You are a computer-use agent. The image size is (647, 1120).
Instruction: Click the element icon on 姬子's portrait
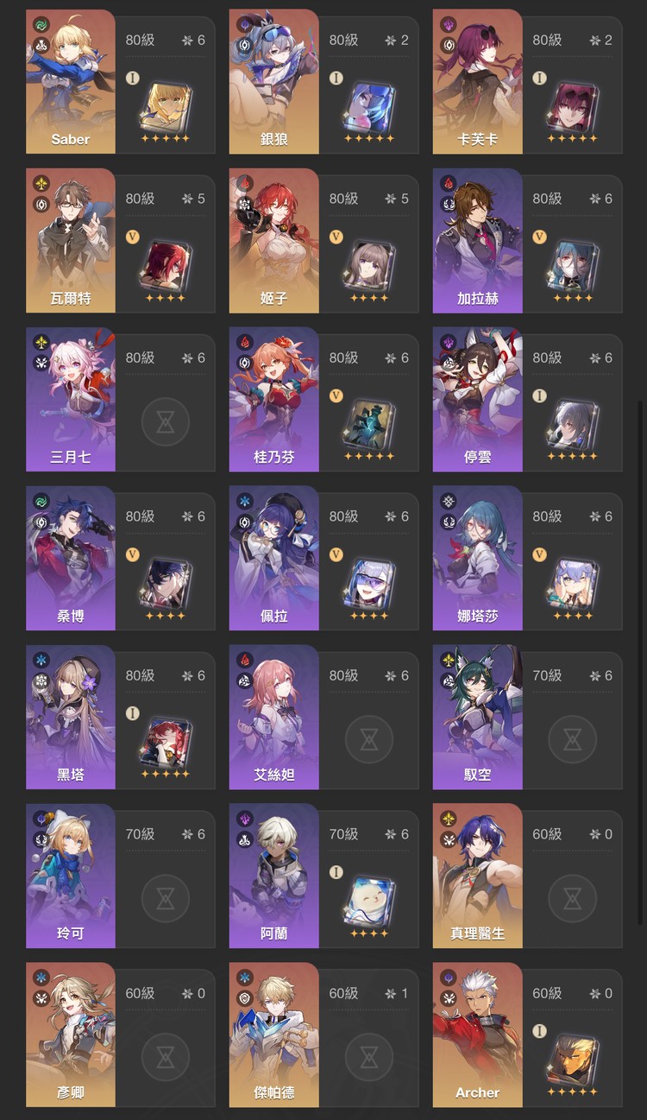pos(245,183)
